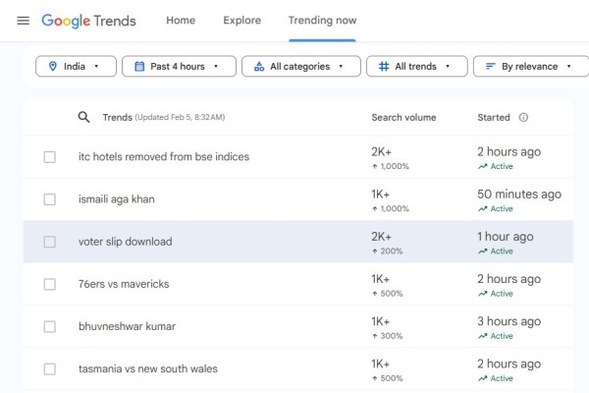Screen dimensions: 589x393
Task: Go to the Explore tab
Action: 241,21
